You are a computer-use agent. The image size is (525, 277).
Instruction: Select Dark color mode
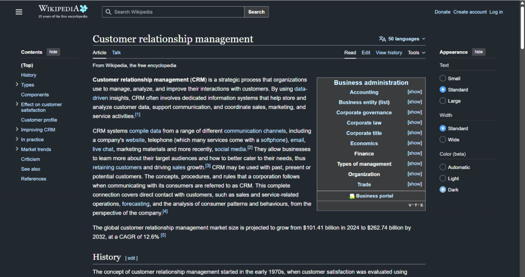(442, 189)
